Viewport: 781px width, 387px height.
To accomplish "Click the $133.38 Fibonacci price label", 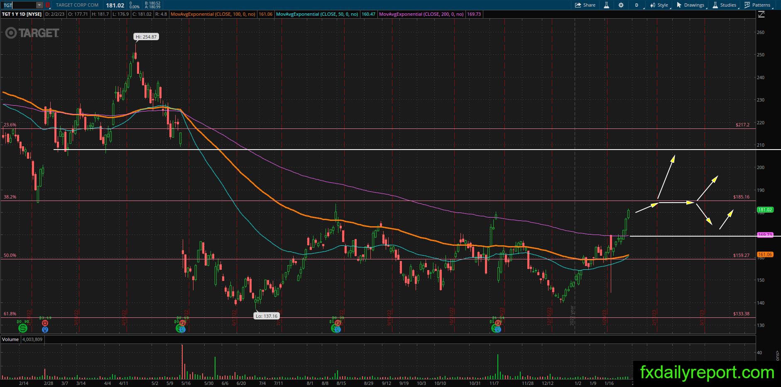I will click(741, 314).
